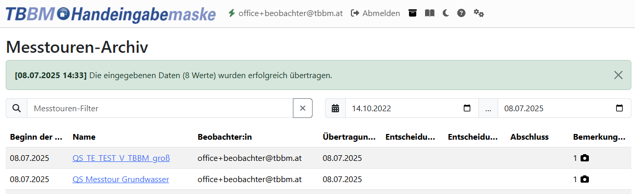The image size is (635, 194).
Task: Click the end date field 08.07.2025
Action: pyautogui.click(x=565, y=108)
